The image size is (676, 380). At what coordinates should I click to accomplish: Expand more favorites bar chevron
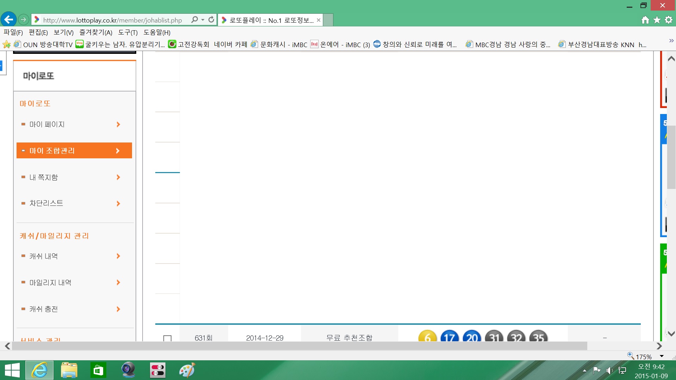671,41
